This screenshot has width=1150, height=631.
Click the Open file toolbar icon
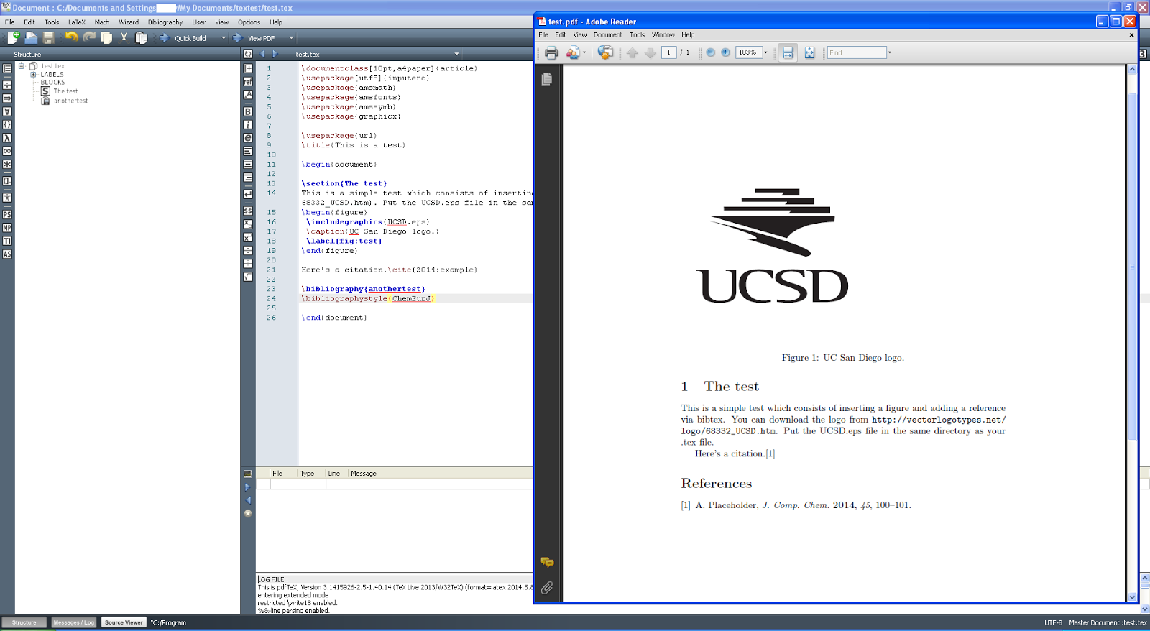(x=31, y=37)
